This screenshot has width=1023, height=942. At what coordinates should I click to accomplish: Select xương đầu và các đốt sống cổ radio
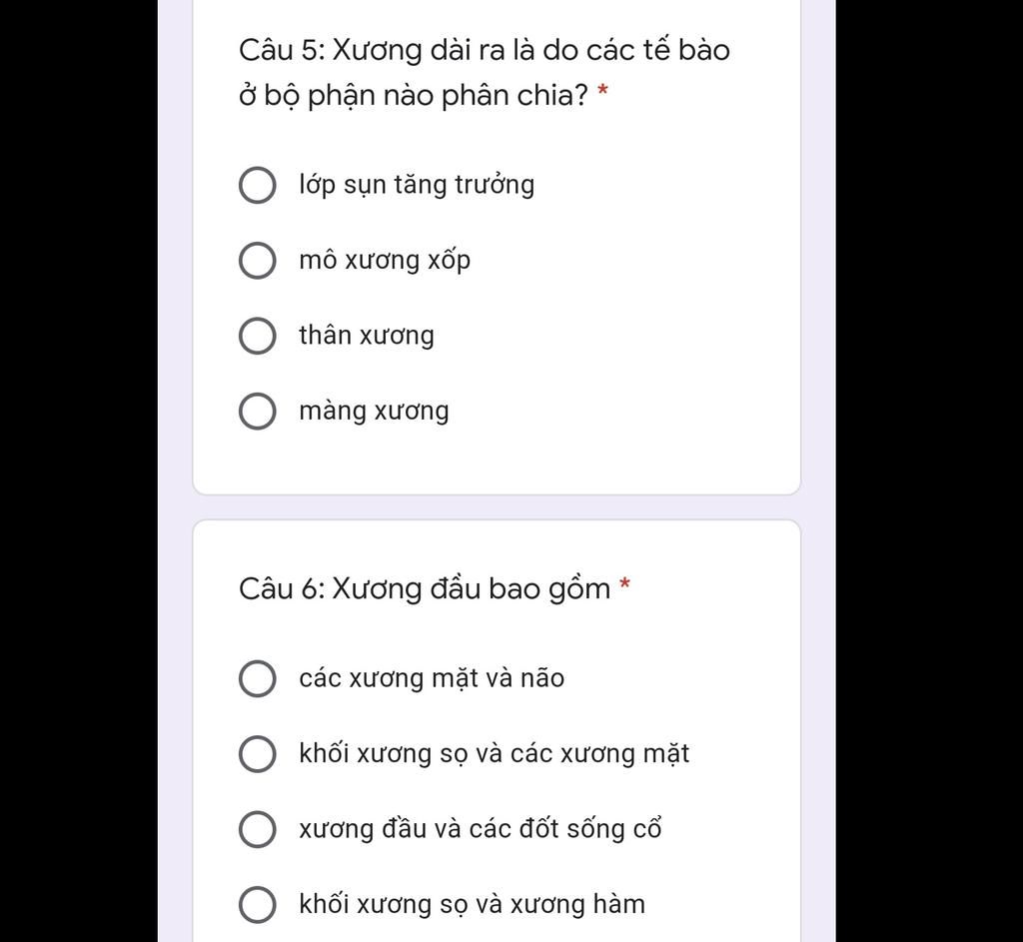[x=257, y=829]
